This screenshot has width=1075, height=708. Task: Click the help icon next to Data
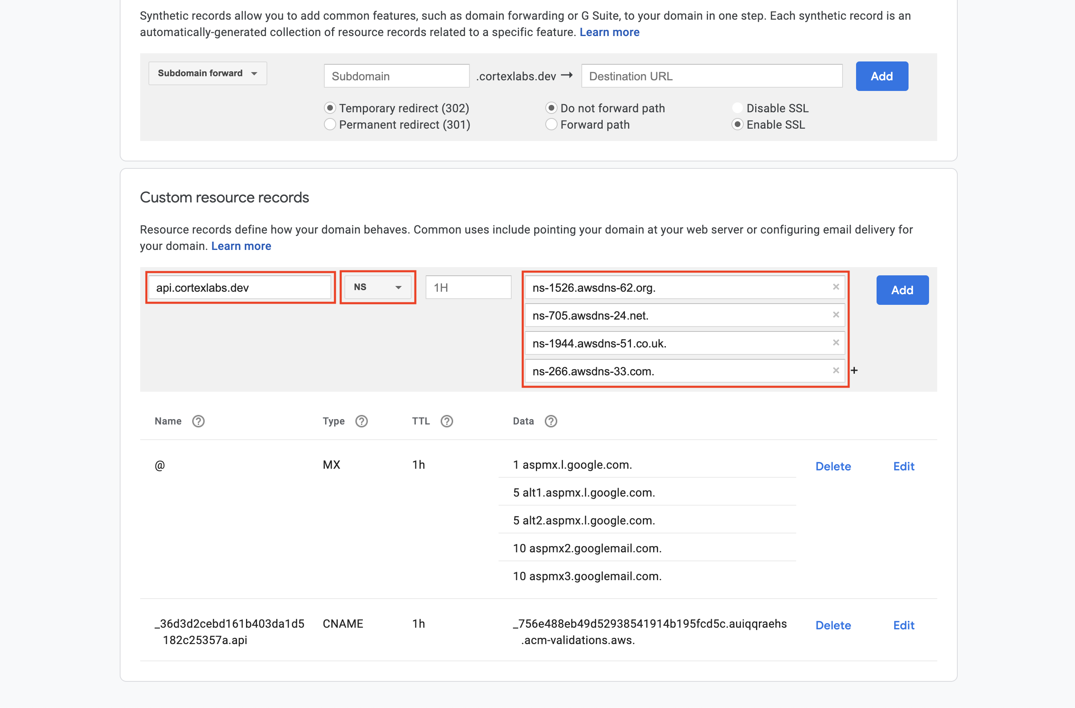(550, 421)
